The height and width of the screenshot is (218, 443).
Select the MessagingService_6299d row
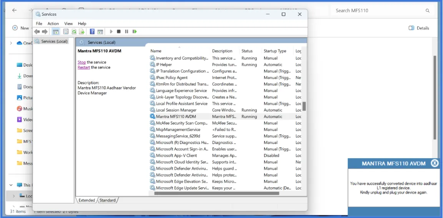[225, 136]
